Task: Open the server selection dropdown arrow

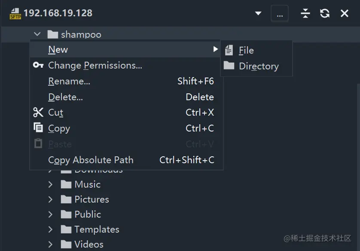Action: (258, 13)
